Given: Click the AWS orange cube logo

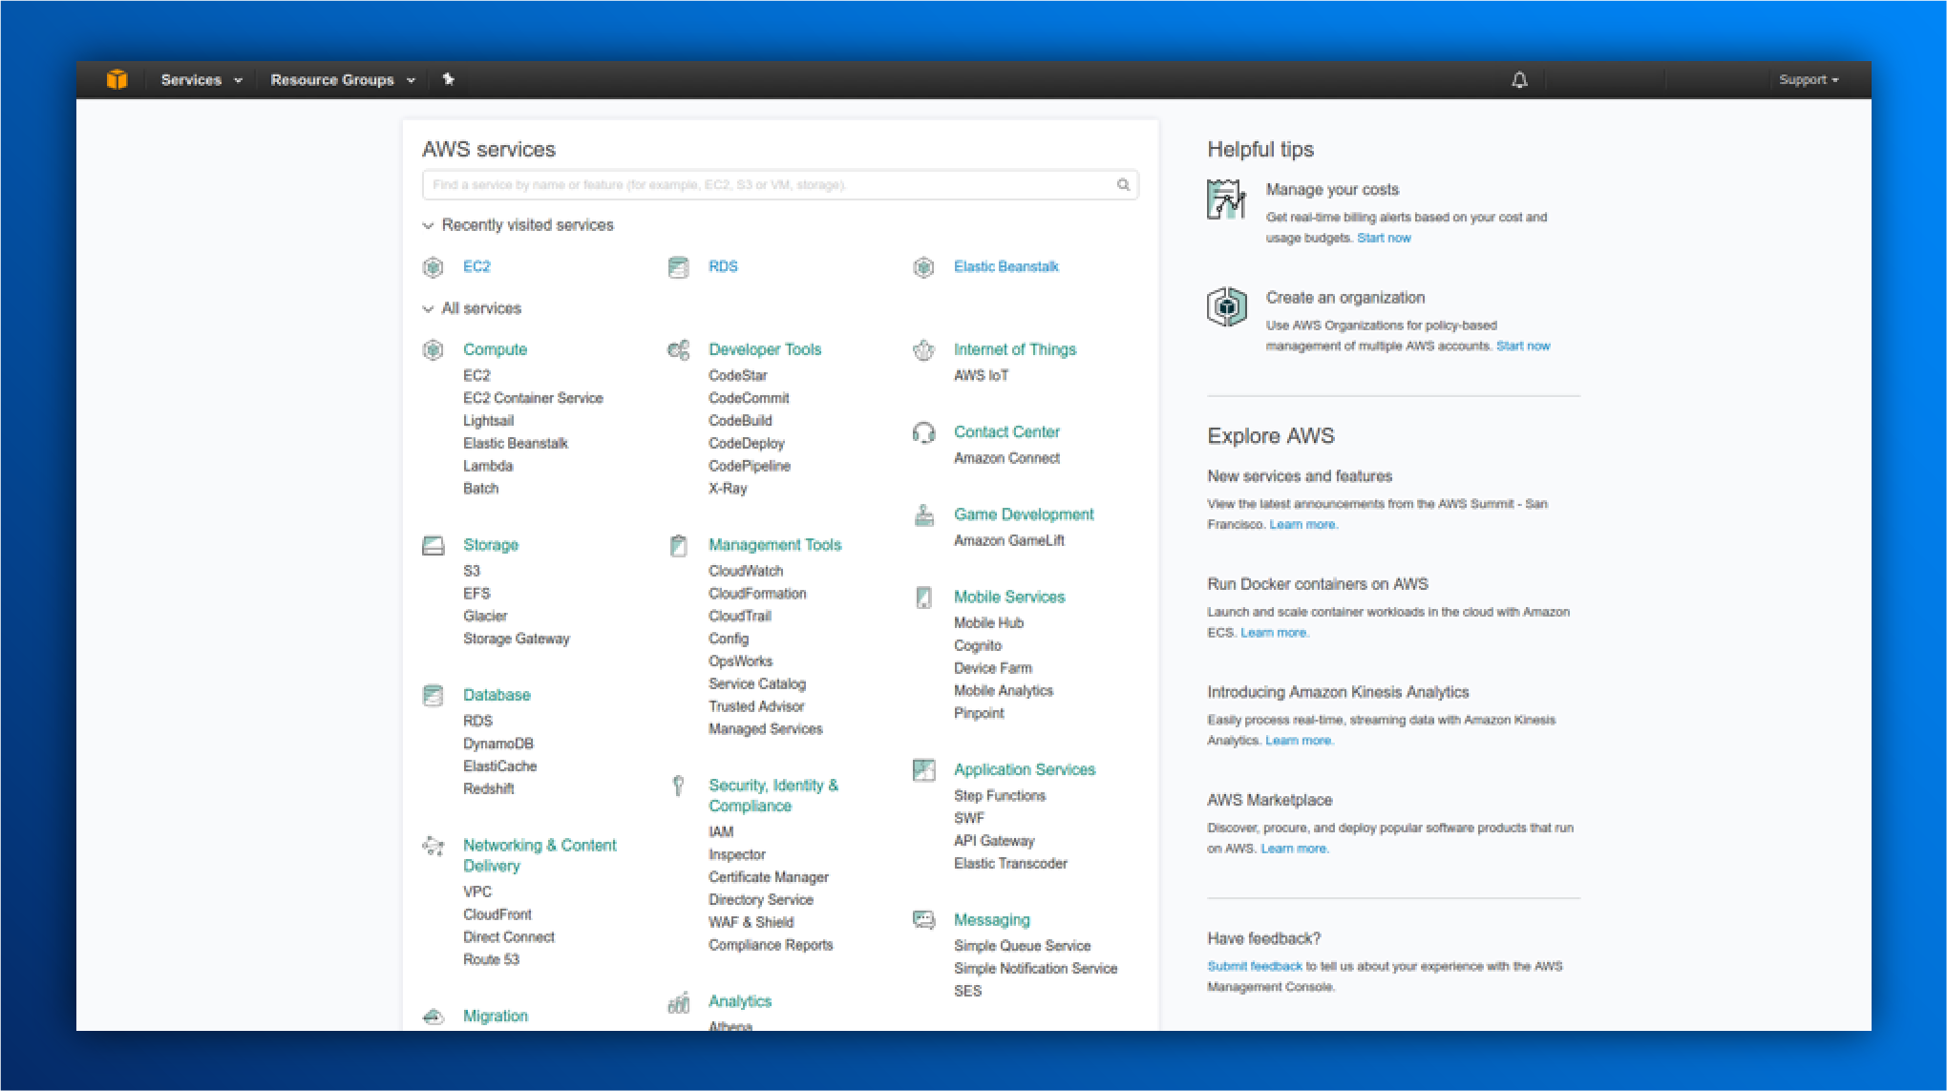Looking at the screenshot, I should pyautogui.click(x=117, y=79).
